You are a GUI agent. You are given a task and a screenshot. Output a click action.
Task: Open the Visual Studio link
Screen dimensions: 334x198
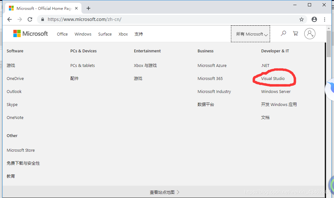pyautogui.click(x=273, y=78)
